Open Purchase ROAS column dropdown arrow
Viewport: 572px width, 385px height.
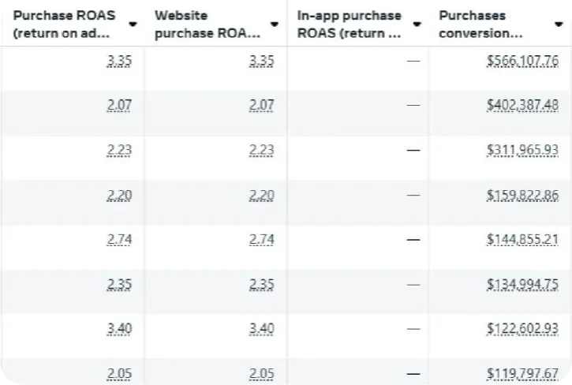pyautogui.click(x=133, y=24)
